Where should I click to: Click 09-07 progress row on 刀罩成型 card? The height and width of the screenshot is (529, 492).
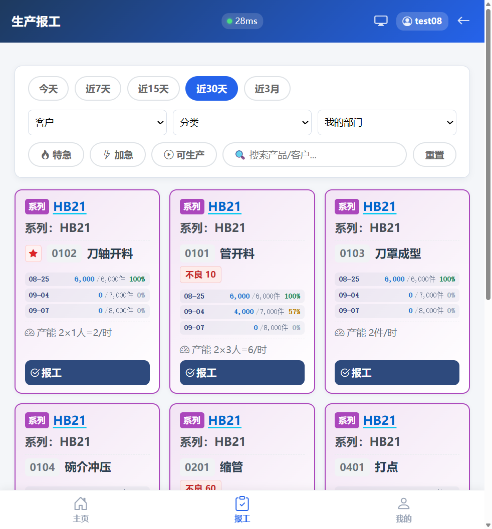[x=397, y=311]
